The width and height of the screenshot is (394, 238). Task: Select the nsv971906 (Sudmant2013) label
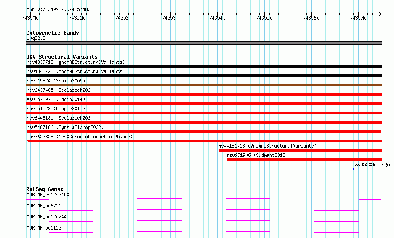(x=257, y=155)
